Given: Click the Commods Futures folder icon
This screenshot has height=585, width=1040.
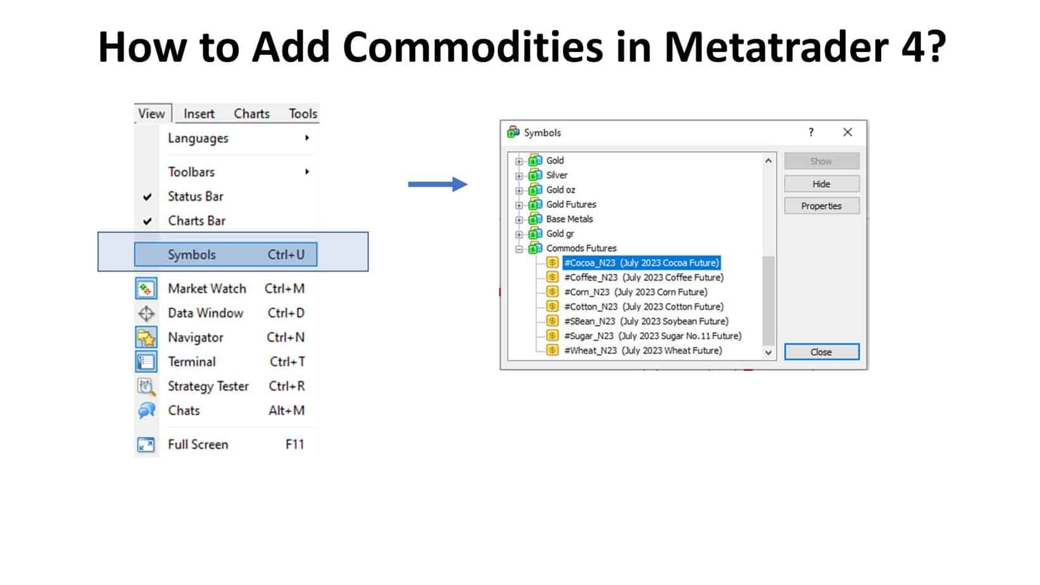Looking at the screenshot, I should [536, 248].
